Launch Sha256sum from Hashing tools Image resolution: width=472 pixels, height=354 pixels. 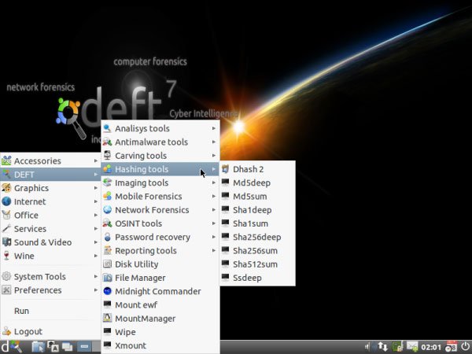tap(258, 250)
